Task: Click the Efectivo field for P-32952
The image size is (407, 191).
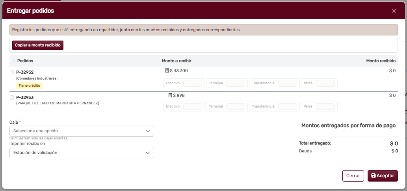Action: pos(192,83)
